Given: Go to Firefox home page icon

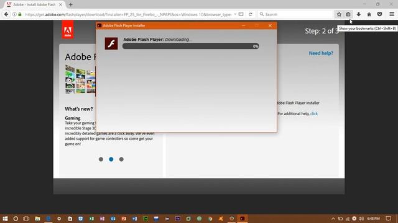Looking at the screenshot, I should click(x=369, y=14).
